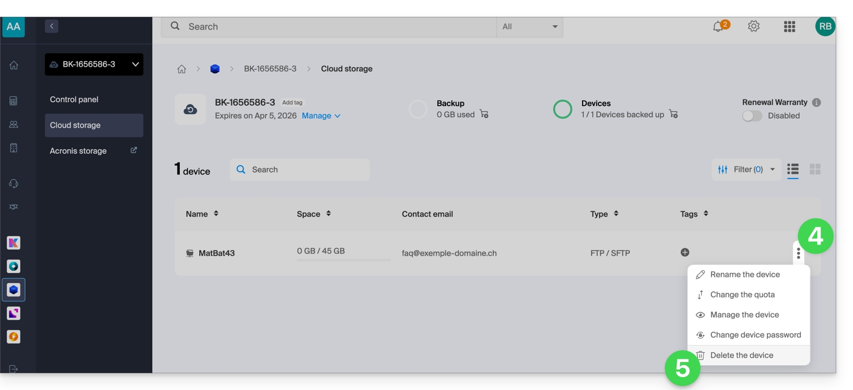Select the list view layout
Image resolution: width=853 pixels, height=390 pixels.
click(793, 170)
